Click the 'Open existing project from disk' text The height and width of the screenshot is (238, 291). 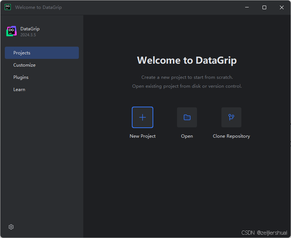click(187, 86)
